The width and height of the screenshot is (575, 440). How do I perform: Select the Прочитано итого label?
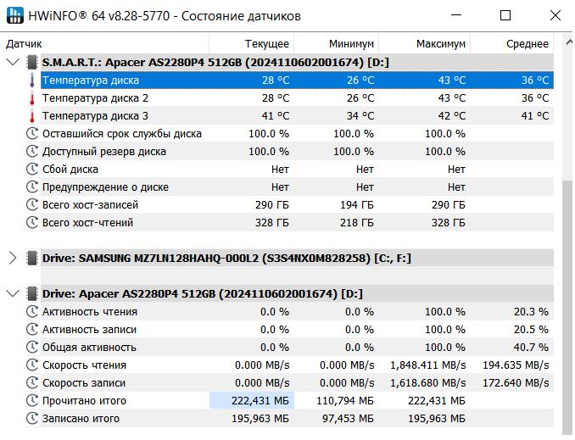pos(84,401)
